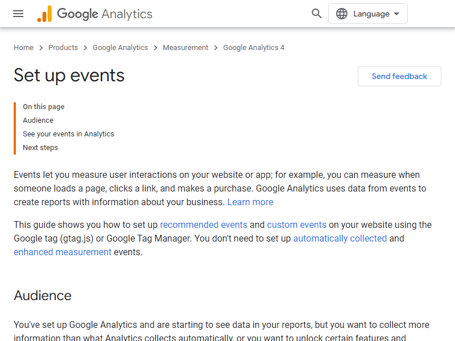The image size is (455, 341).
Task: Open the custom events link
Action: coord(296,225)
